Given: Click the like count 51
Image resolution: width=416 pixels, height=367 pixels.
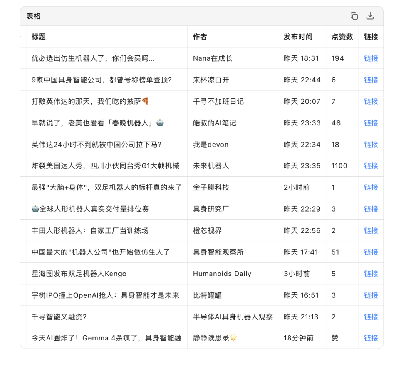Looking at the screenshot, I should [335, 252].
